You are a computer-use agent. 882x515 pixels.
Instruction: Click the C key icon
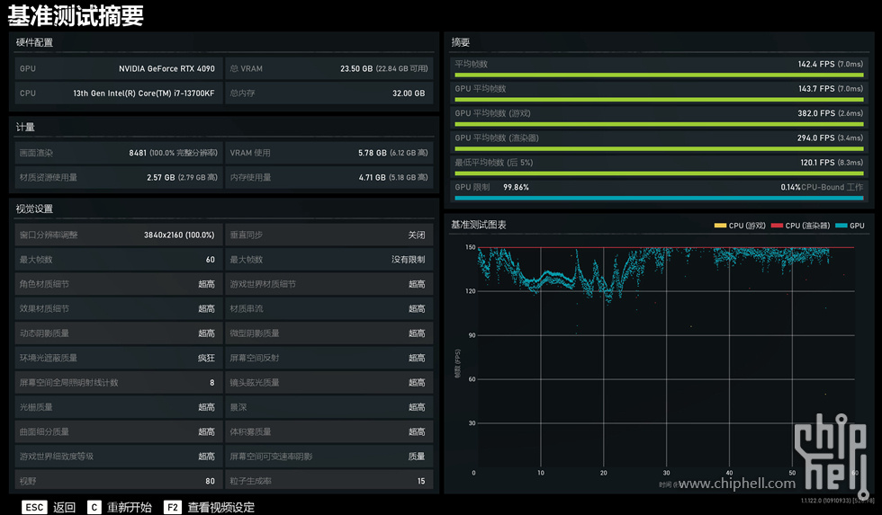point(94,507)
